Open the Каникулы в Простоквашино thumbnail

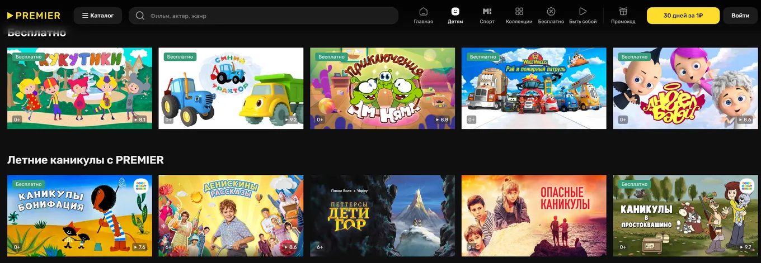click(685, 216)
